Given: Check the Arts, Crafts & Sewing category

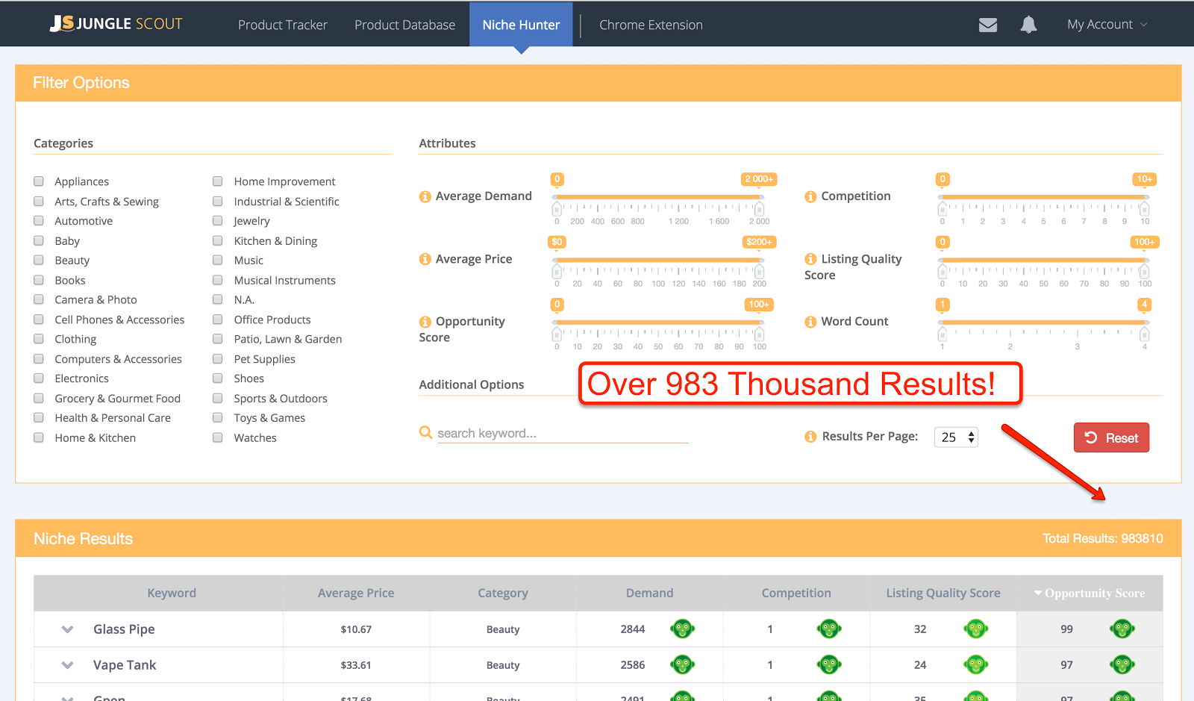Looking at the screenshot, I should (x=39, y=202).
